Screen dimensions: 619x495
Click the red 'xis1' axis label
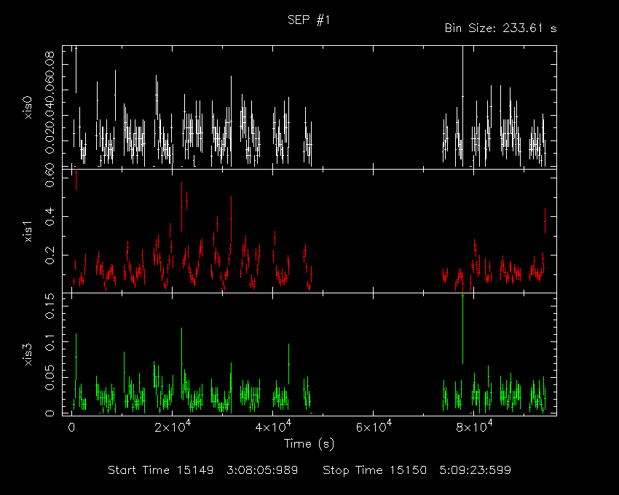(28, 231)
